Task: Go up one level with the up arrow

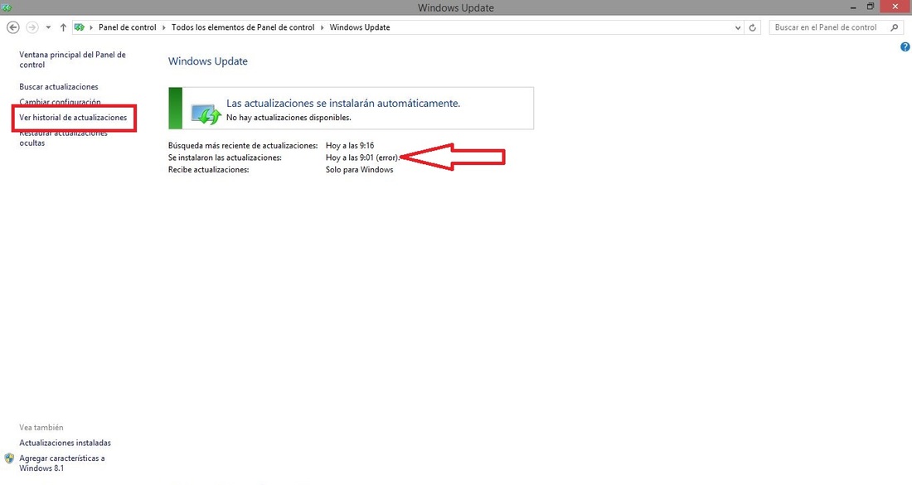Action: [x=63, y=27]
